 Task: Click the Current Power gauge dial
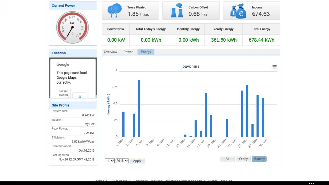point(72,27)
